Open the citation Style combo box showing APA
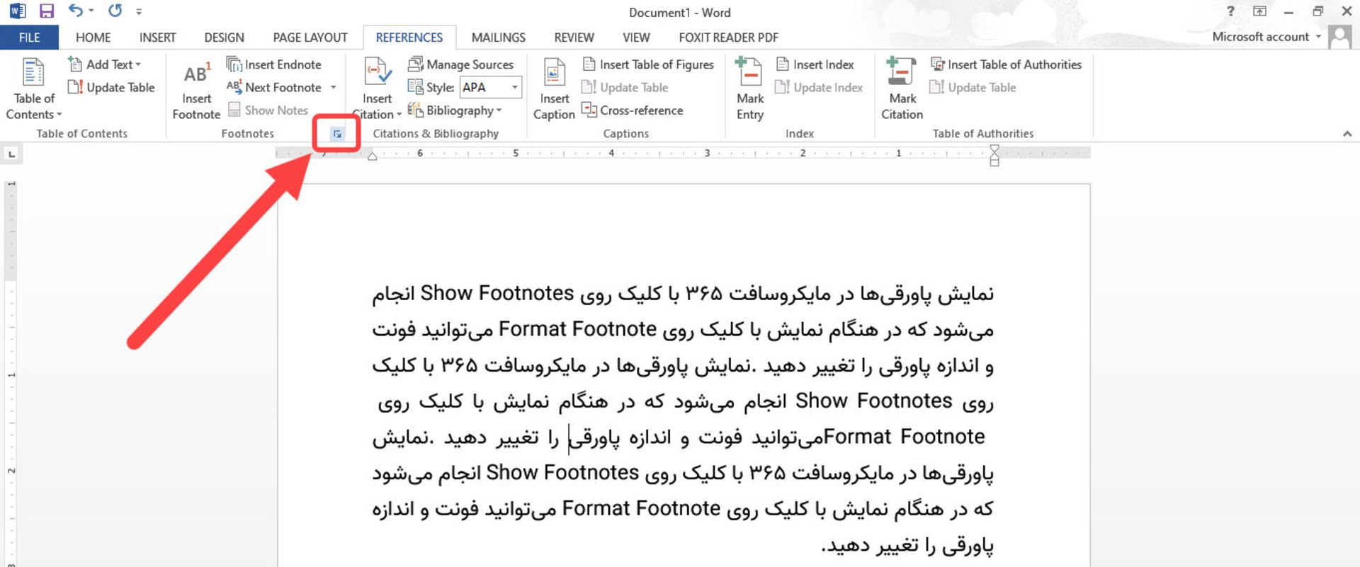Image resolution: width=1360 pixels, height=567 pixels. click(x=491, y=88)
